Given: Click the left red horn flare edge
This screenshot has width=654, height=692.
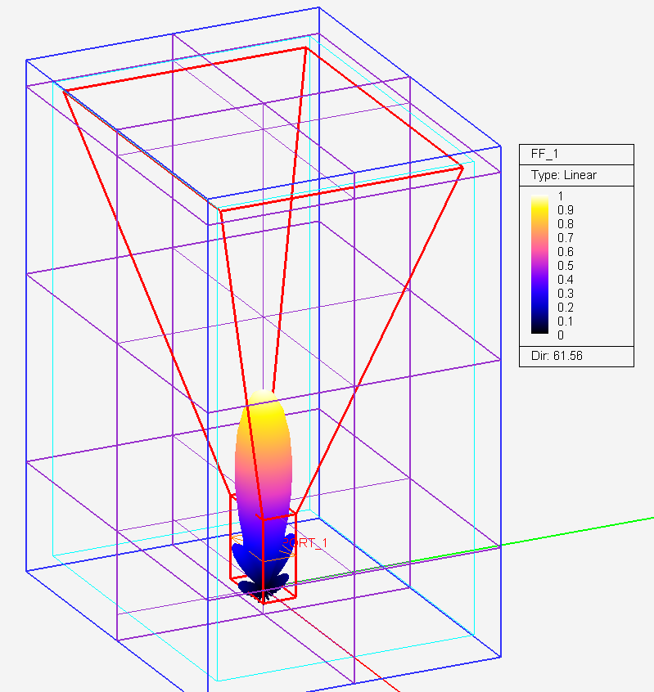Looking at the screenshot, I should (148, 293).
